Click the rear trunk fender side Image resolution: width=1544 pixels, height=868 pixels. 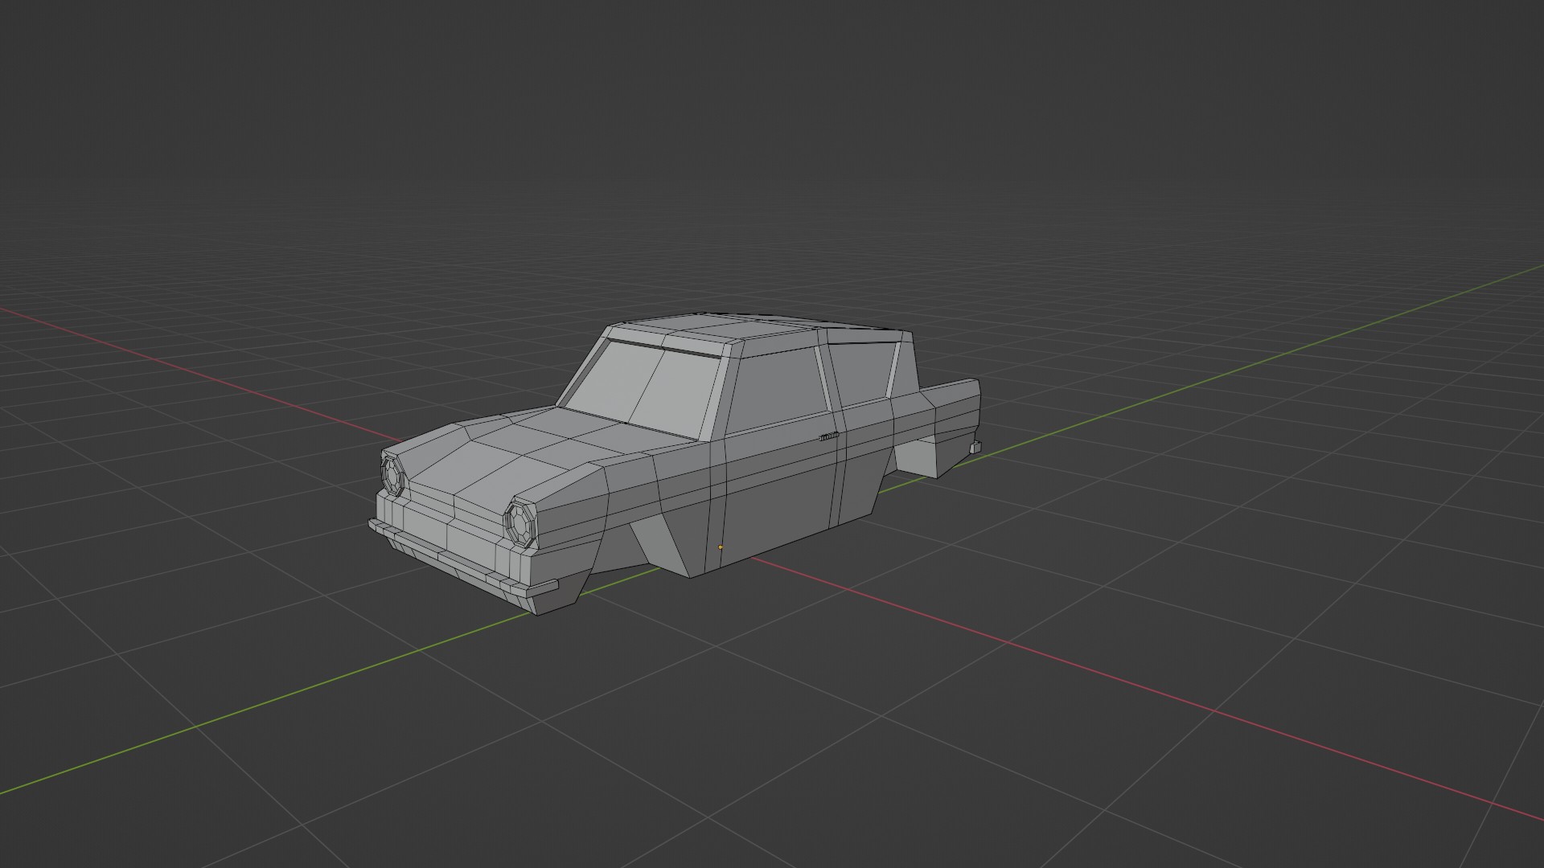click(x=953, y=410)
